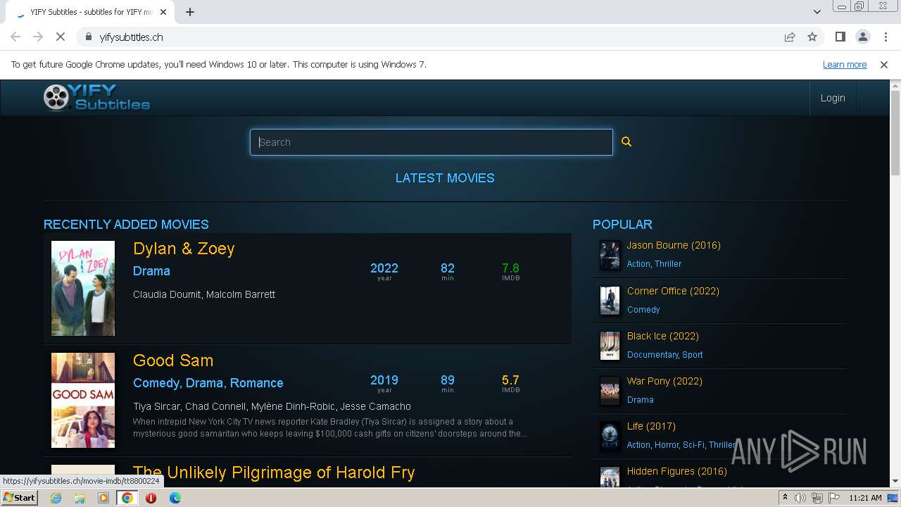The image size is (901, 507).
Task: Click the Dylan & Zoey poster thumbnail
Action: point(83,288)
